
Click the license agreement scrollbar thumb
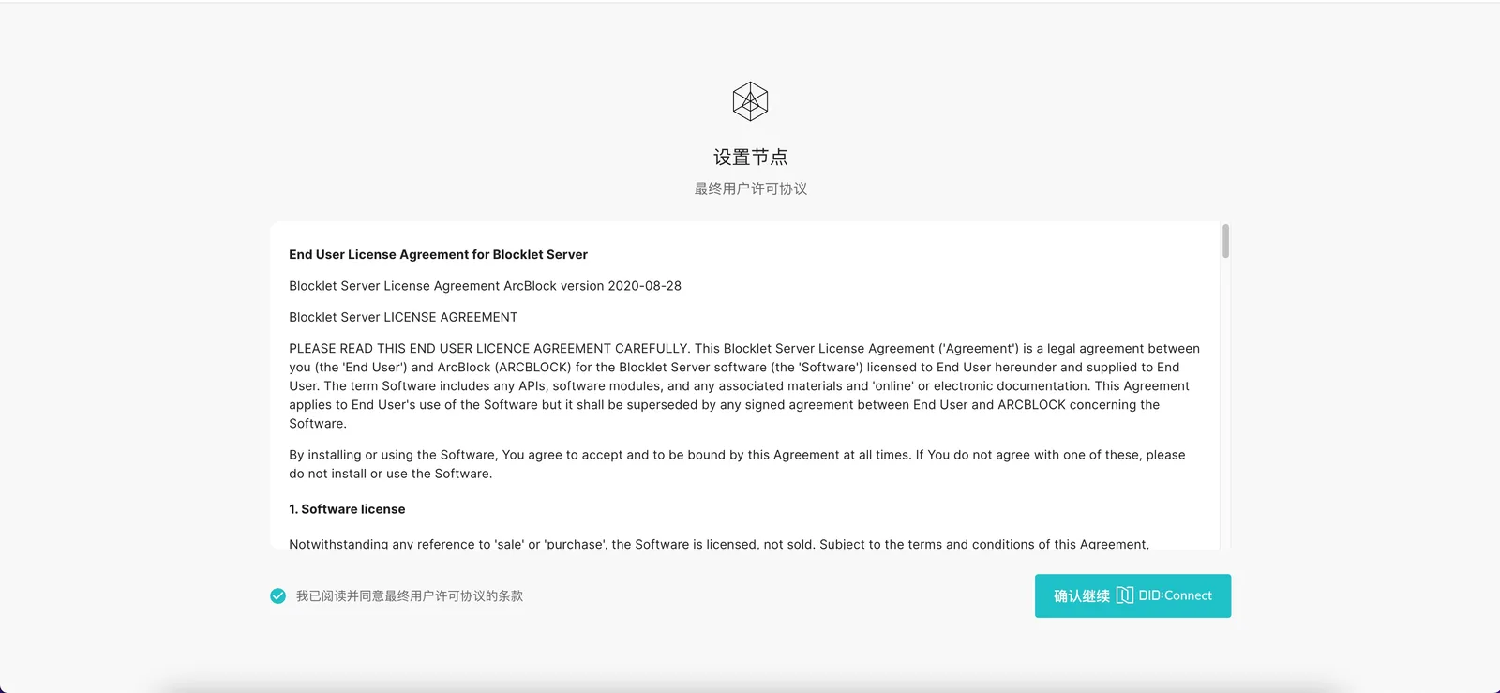1225,241
